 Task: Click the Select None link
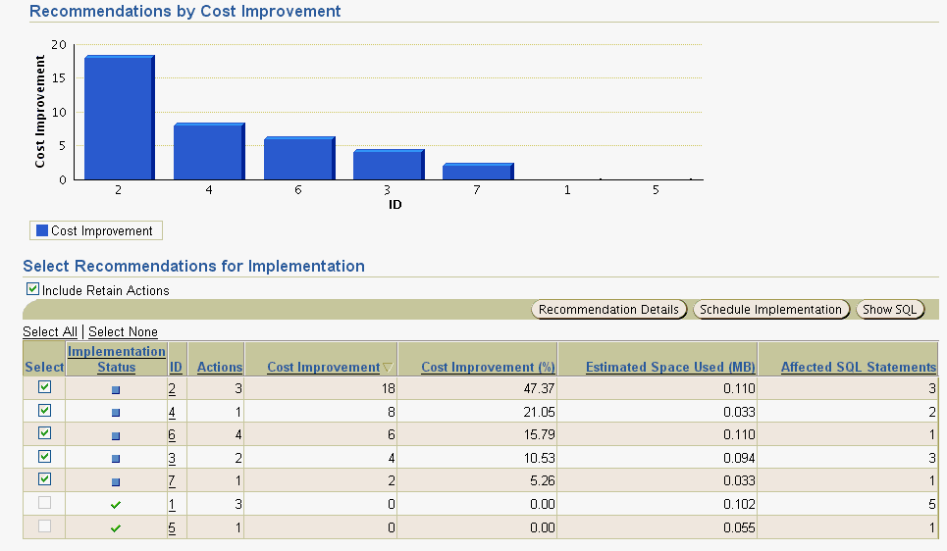click(x=123, y=332)
